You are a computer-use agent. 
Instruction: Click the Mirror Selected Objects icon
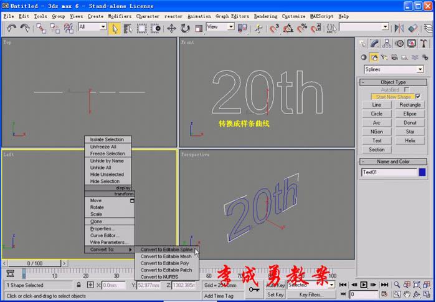(399, 29)
